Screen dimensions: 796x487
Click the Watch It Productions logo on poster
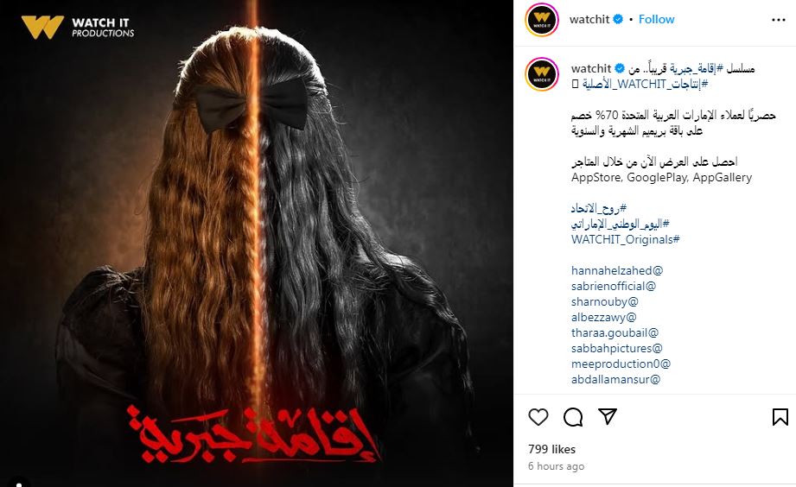tap(78, 28)
